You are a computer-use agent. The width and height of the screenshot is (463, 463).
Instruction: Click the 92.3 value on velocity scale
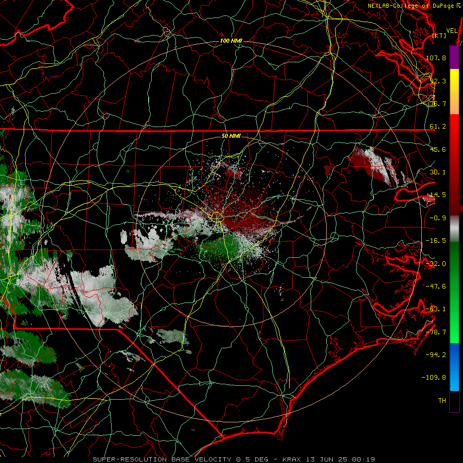point(438,81)
